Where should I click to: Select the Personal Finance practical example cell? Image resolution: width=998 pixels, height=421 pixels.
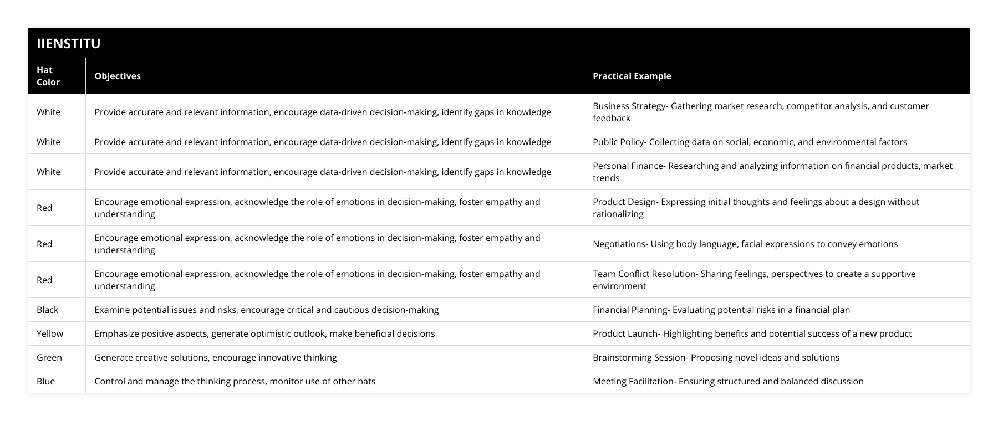772,172
